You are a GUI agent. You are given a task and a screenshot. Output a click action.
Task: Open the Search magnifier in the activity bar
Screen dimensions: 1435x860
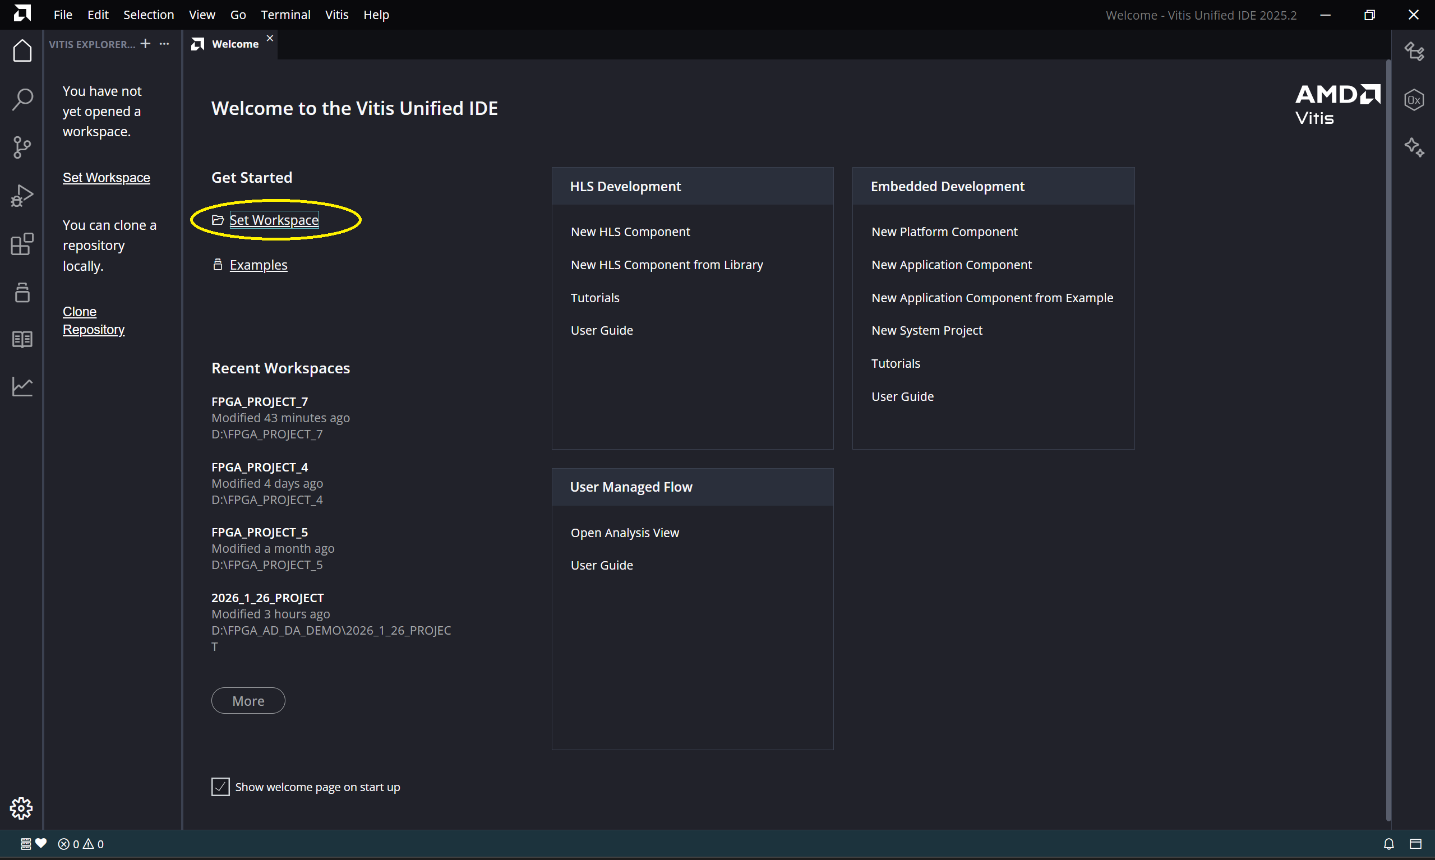coord(22,99)
